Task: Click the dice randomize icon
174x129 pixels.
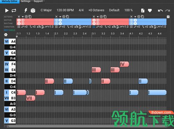Action: point(33,10)
